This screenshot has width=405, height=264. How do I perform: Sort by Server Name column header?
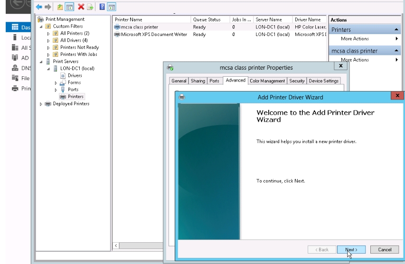(273, 19)
